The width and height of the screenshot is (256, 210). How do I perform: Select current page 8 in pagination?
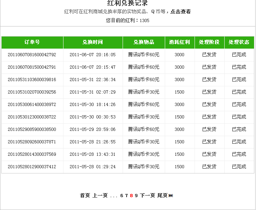pyautogui.click(x=131, y=196)
